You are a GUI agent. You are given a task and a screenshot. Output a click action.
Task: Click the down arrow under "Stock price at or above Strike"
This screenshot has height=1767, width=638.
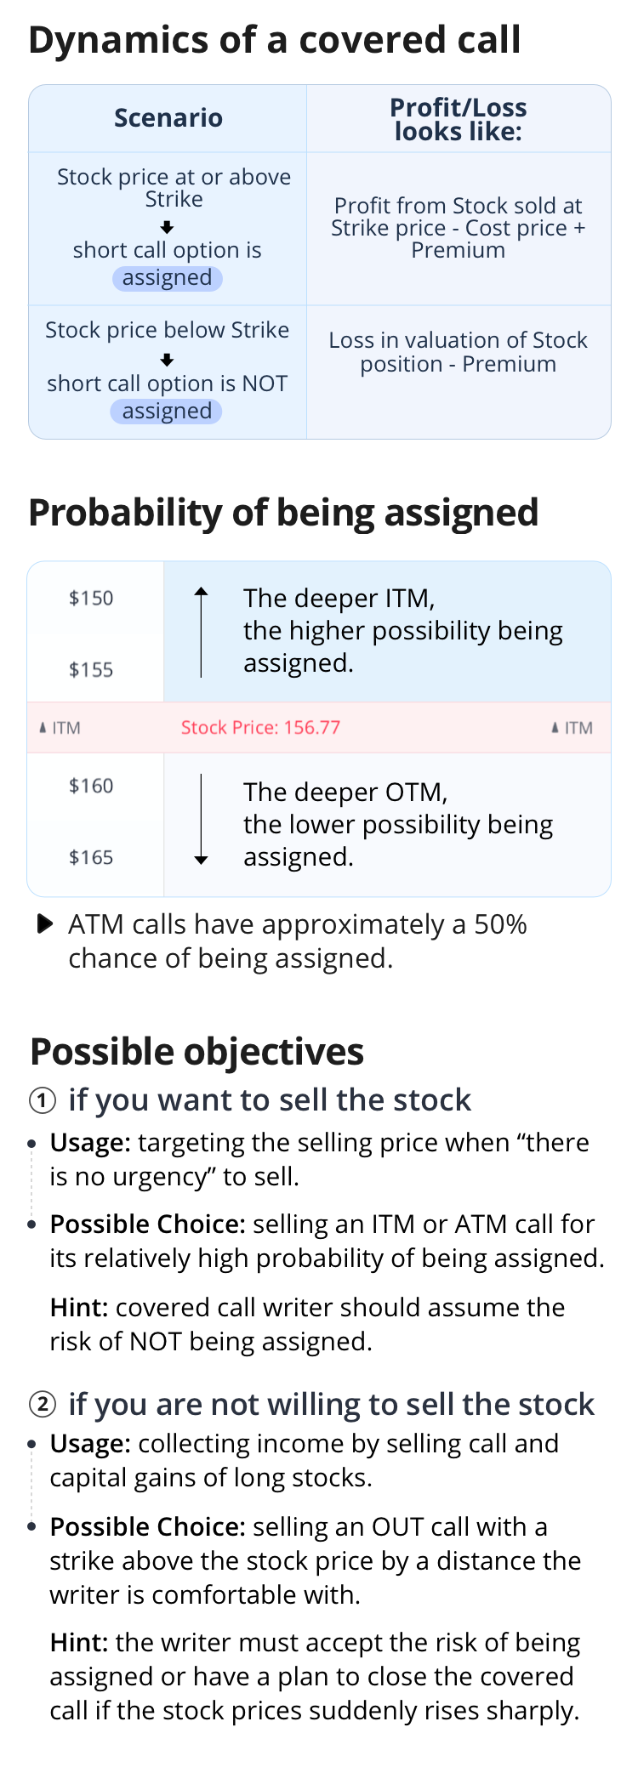(167, 227)
